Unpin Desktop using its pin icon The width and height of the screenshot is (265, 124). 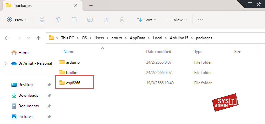point(49,85)
